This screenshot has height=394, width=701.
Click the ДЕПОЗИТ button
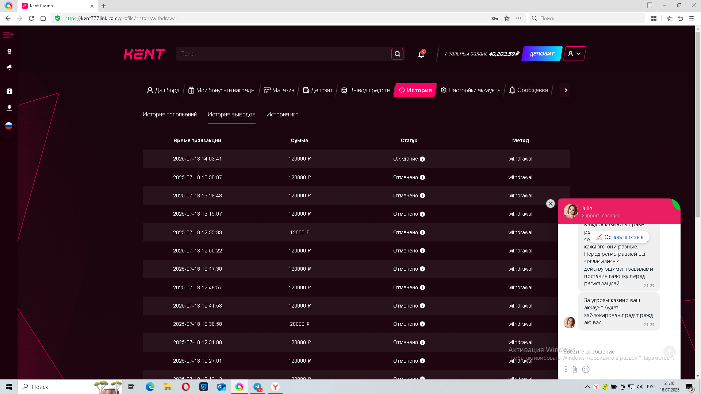tap(542, 54)
